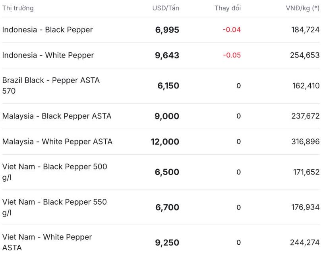Click the Indonesia - White Pepper market name
Image resolution: width=325 pixels, height=259 pixels.
pos(48,55)
